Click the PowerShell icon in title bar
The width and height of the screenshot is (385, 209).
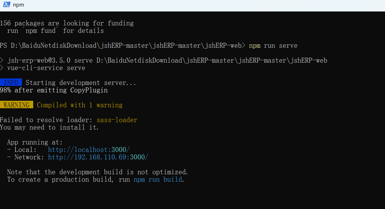tap(7, 5)
